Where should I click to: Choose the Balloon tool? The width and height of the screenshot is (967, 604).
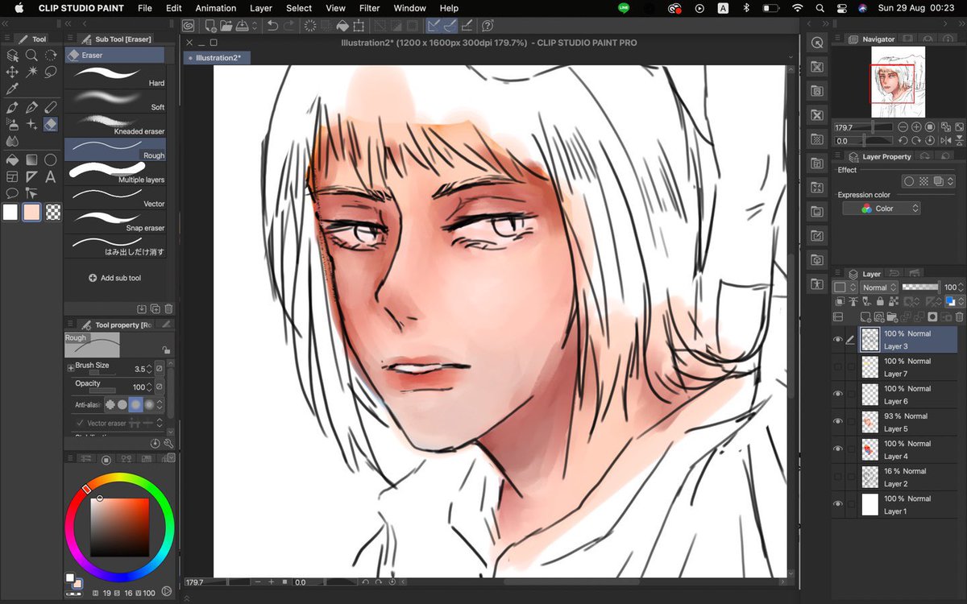[x=12, y=193]
